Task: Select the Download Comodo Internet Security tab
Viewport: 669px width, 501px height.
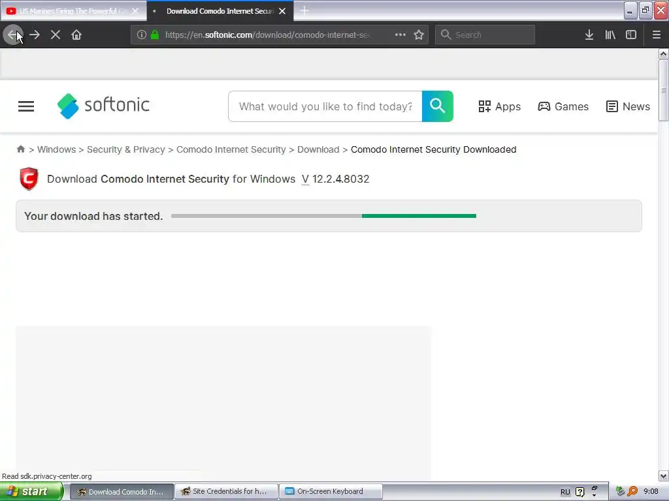Action: click(220, 11)
